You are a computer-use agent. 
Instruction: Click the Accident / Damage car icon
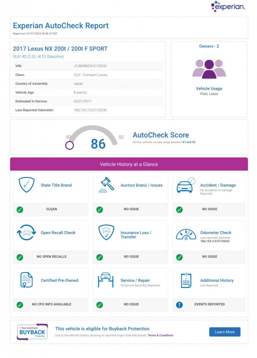(186, 185)
